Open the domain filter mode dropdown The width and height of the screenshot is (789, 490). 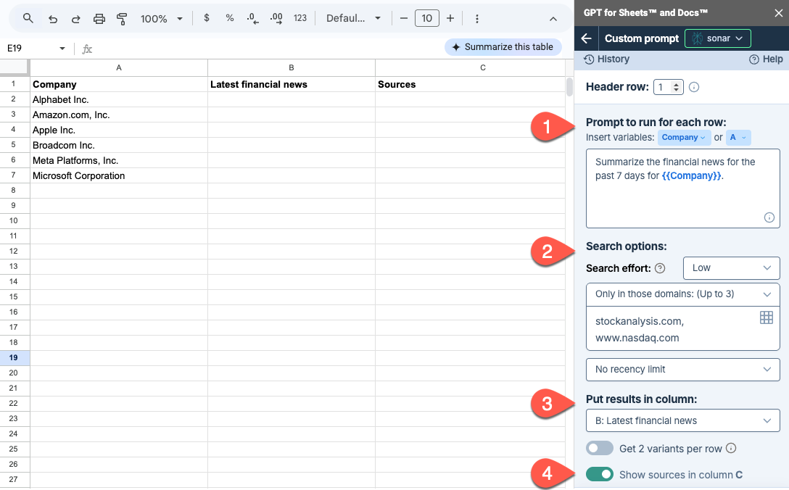(x=683, y=294)
